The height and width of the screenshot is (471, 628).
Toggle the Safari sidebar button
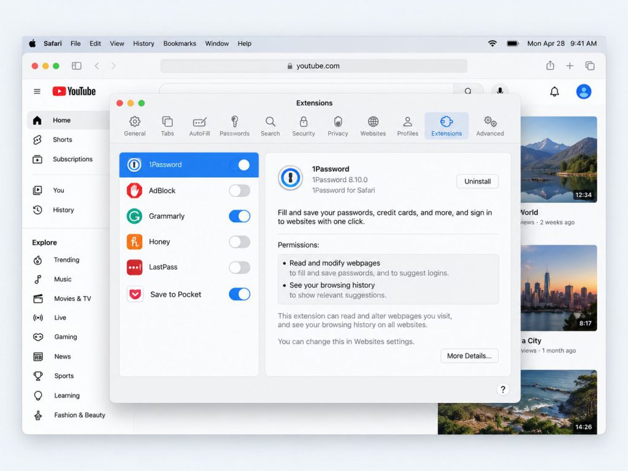point(77,66)
